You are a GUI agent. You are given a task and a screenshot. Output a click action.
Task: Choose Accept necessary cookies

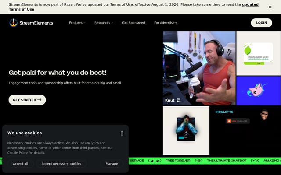pos(61,164)
